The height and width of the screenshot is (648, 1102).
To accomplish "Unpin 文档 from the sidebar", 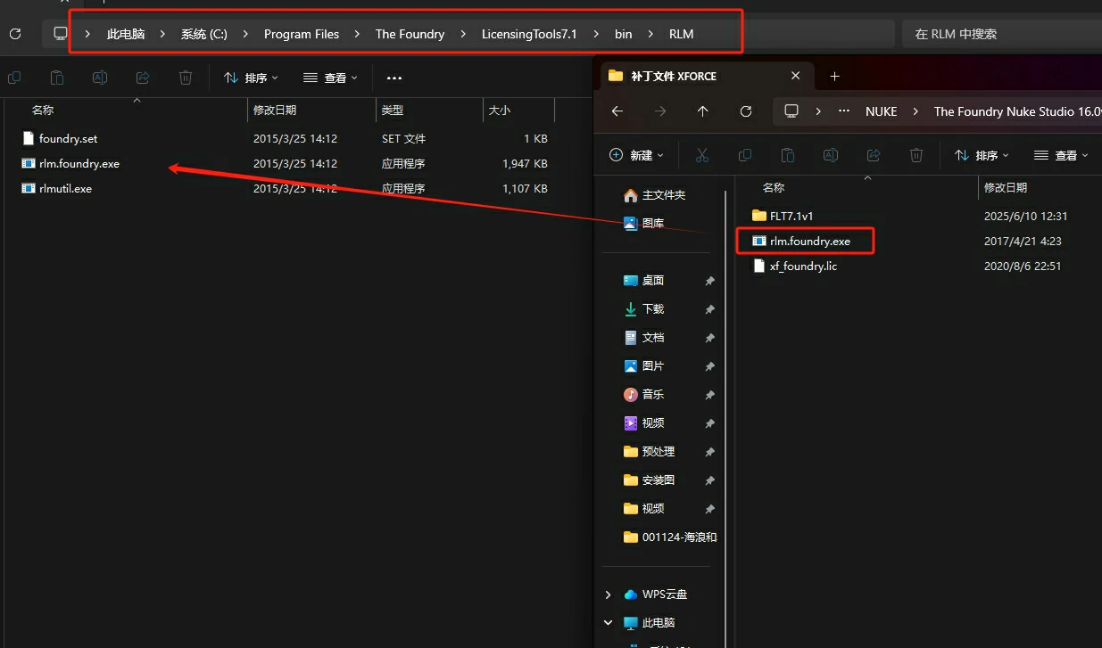I will 709,338.
